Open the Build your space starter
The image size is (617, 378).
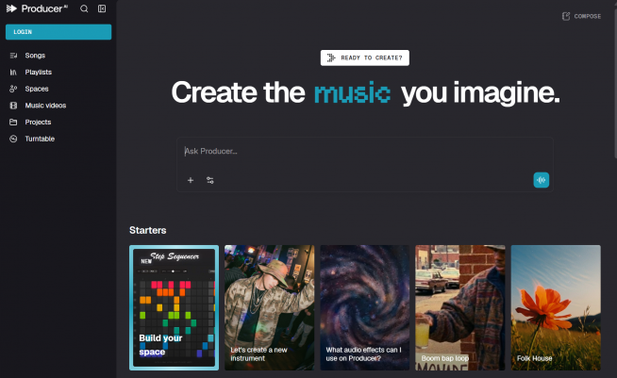[174, 307]
